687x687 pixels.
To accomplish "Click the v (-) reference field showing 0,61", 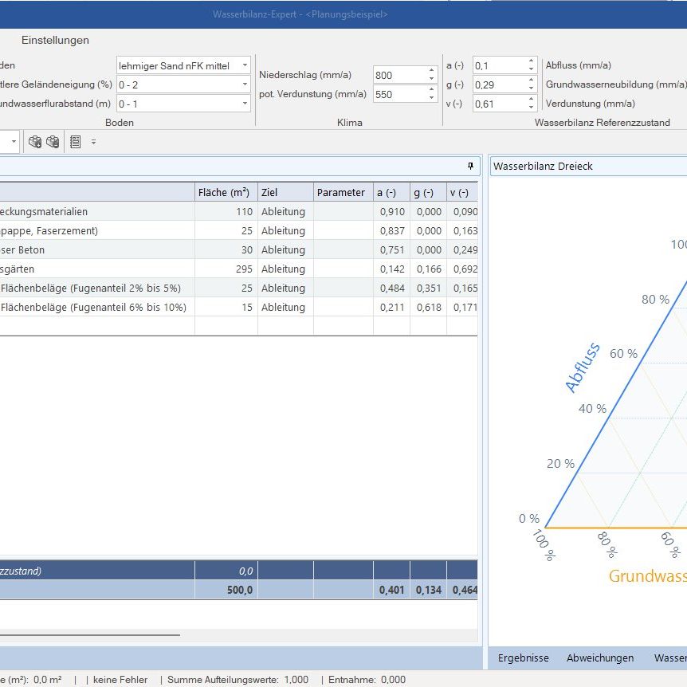I will coord(499,104).
